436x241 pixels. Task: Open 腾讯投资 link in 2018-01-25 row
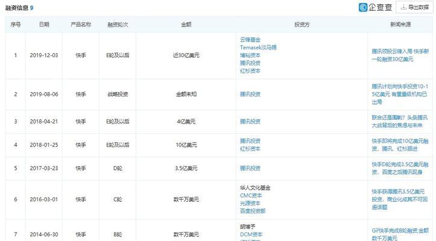(250, 141)
